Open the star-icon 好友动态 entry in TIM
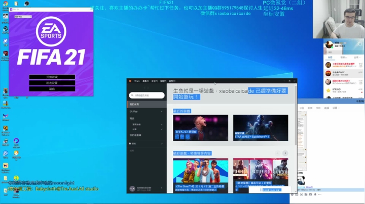 point(343,90)
